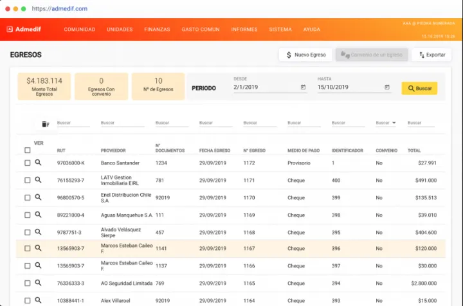Go to the Gasto Comun menu
This screenshot has width=463, height=306.
click(200, 30)
